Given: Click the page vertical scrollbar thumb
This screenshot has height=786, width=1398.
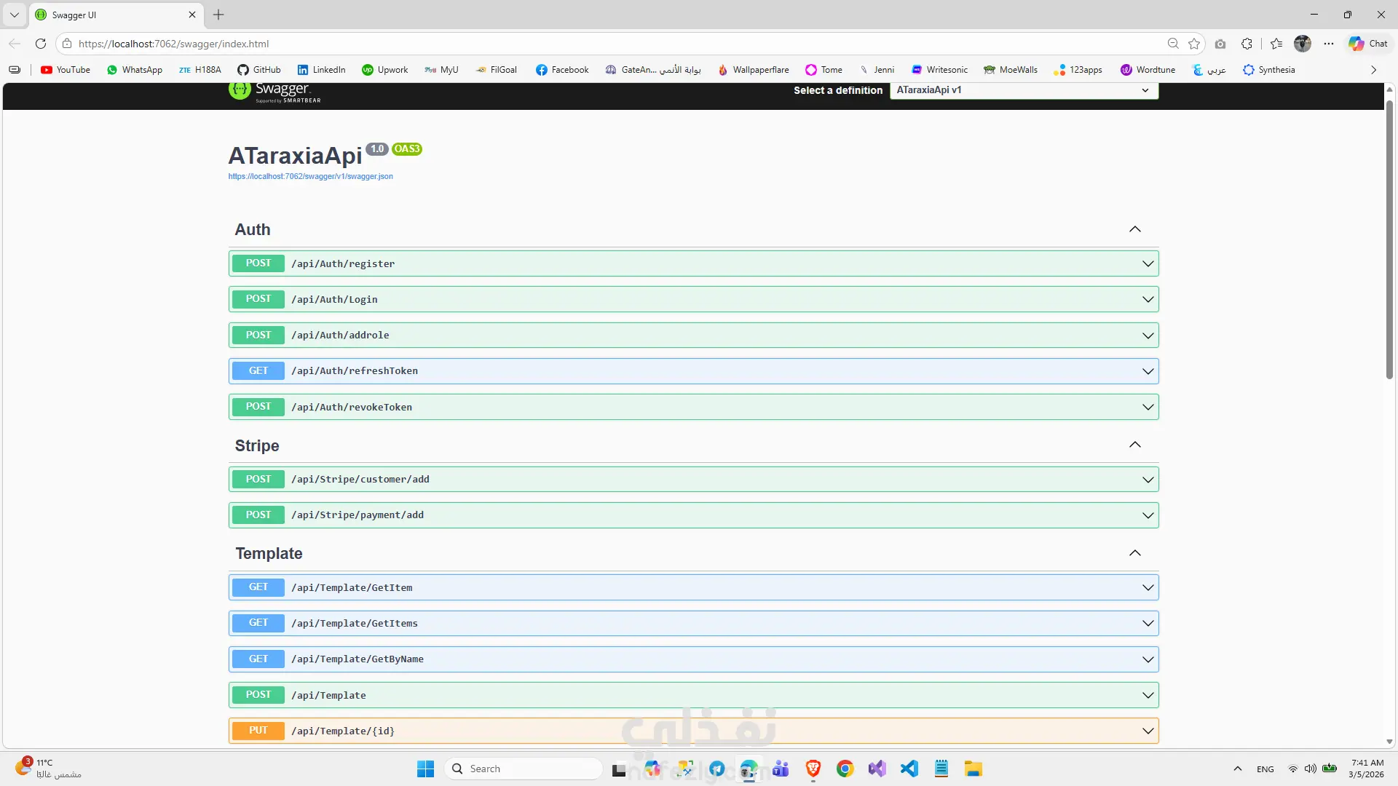Looking at the screenshot, I should [1389, 240].
